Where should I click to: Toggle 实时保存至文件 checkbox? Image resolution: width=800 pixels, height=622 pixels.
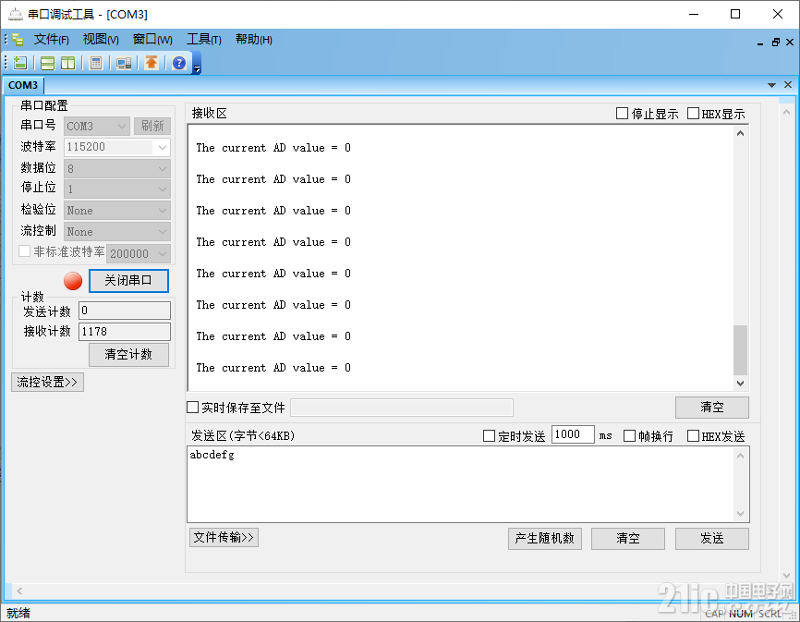[192, 408]
